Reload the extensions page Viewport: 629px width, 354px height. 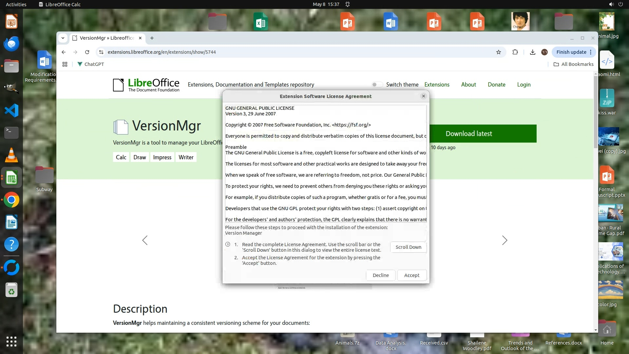pyautogui.click(x=87, y=52)
